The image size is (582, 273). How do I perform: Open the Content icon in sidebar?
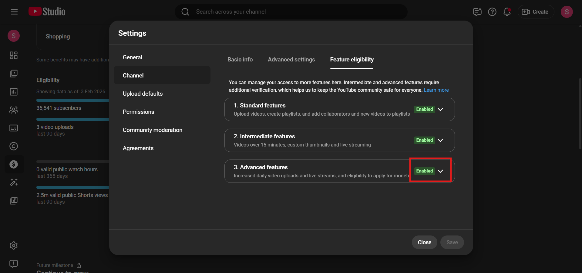[x=14, y=74]
